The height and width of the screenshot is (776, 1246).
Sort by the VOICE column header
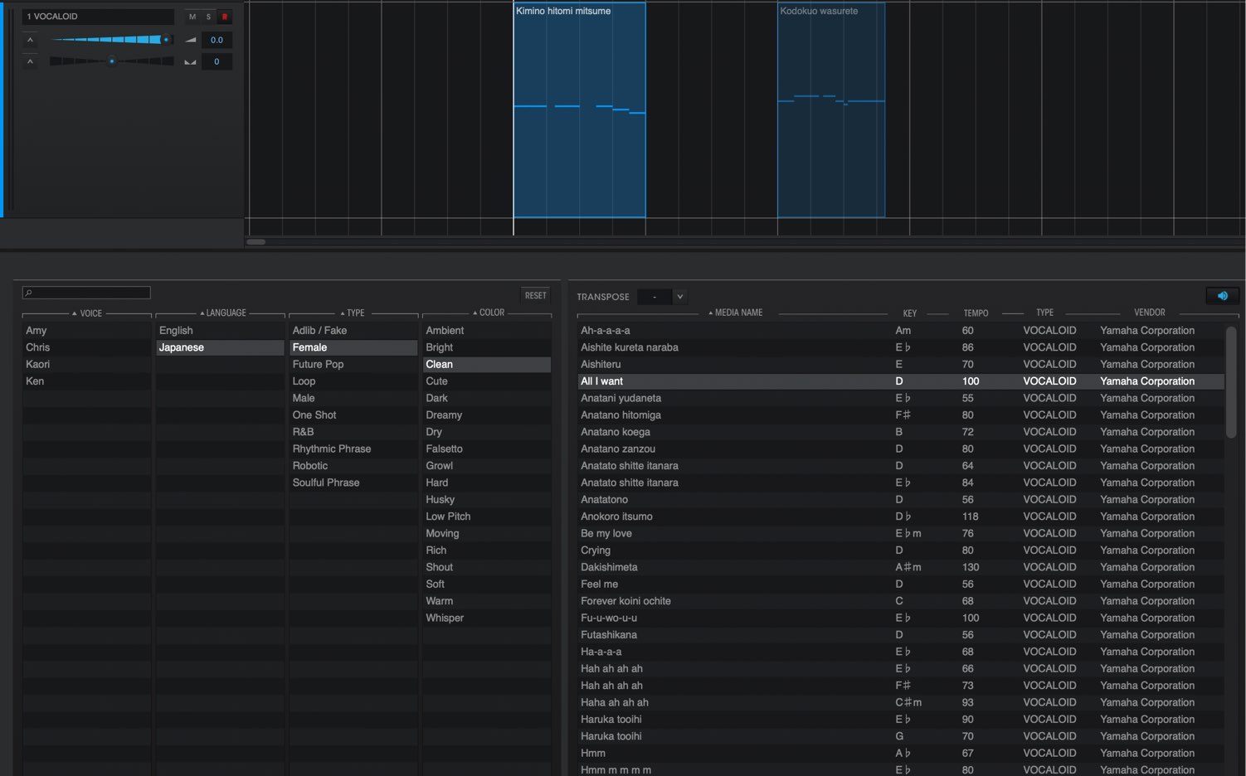[87, 313]
